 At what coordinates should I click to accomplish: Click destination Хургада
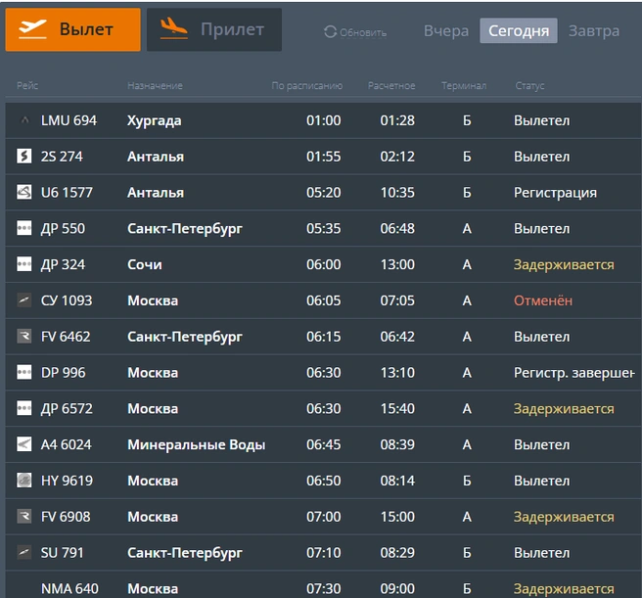click(155, 120)
